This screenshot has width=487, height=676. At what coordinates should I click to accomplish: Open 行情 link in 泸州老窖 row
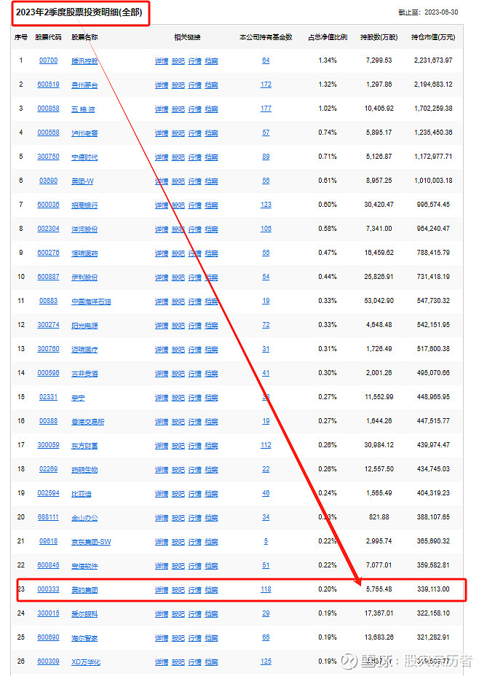[x=195, y=133]
